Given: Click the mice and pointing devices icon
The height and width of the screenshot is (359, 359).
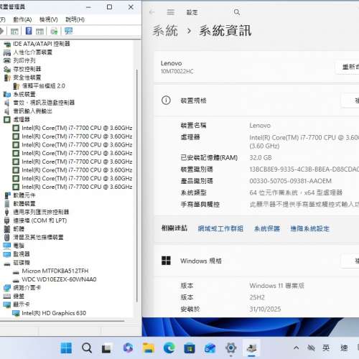Looking at the screenshot, I should tap(7, 237).
